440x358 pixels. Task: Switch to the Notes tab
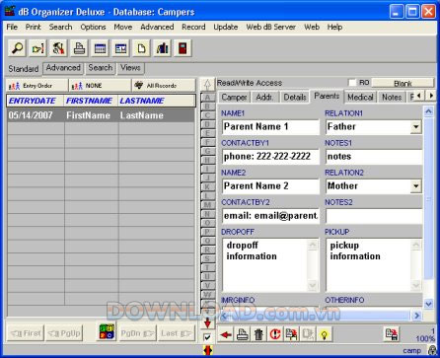click(x=392, y=98)
